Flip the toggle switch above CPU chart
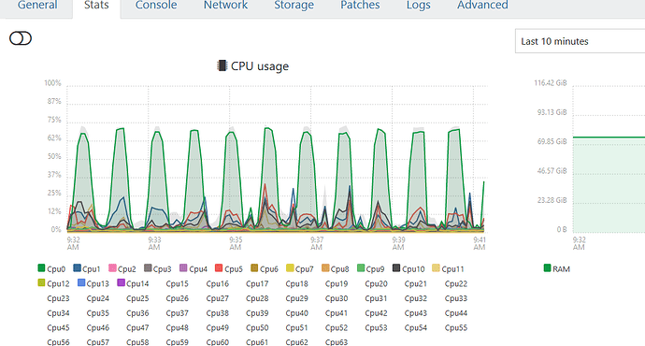Viewport: 645px width, 346px height. (x=21, y=38)
